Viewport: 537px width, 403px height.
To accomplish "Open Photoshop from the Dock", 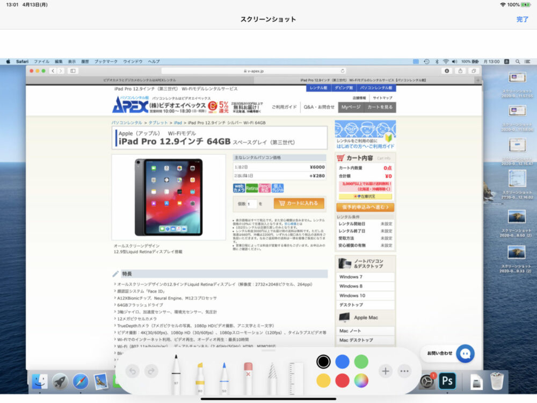I will [x=447, y=381].
